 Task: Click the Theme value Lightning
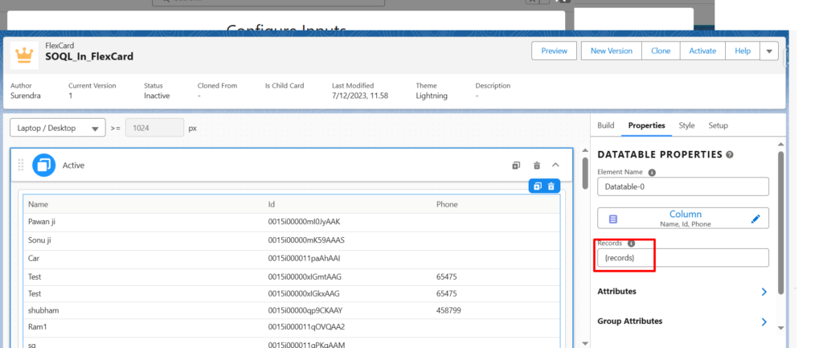click(432, 96)
